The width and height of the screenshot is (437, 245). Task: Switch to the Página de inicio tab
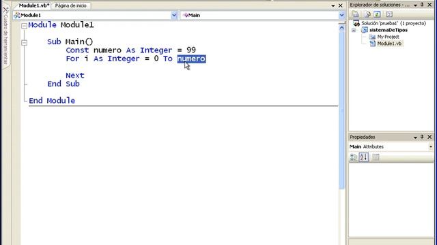click(x=71, y=5)
